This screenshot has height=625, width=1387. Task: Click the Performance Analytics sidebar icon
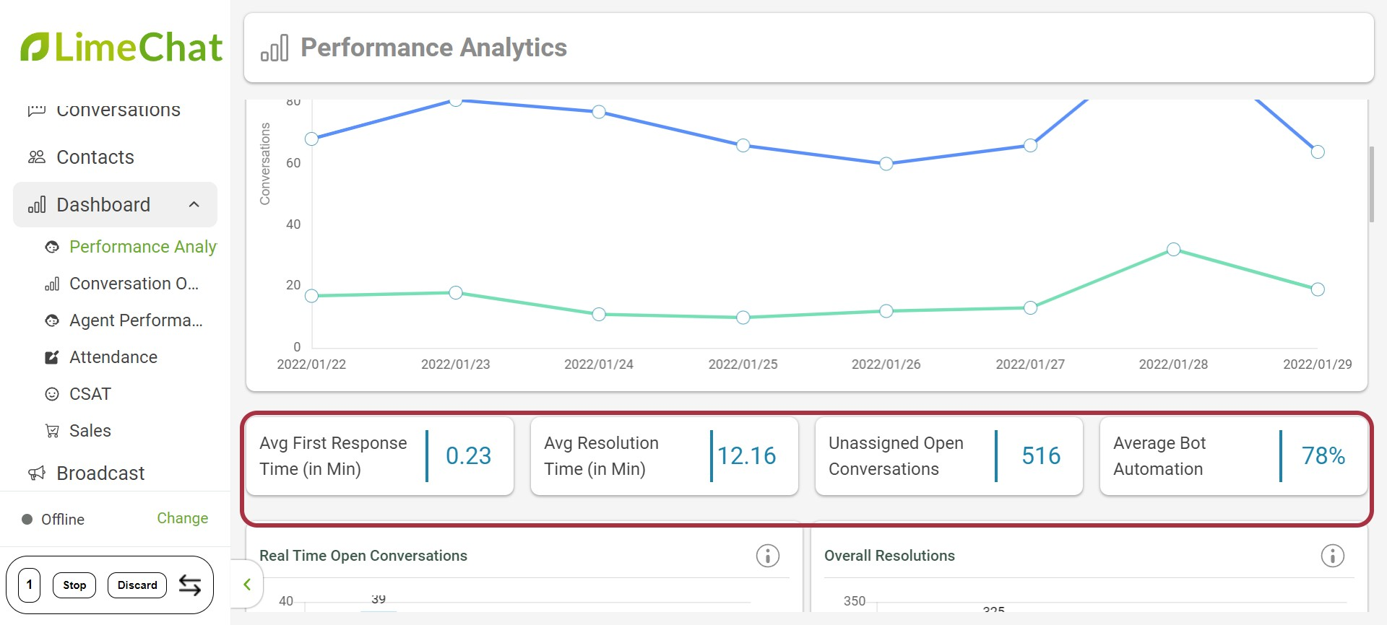coord(52,247)
